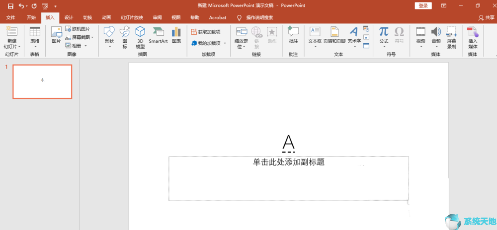Open the 相册 dropdown arrow
This screenshot has height=230, width=497.
pos(85,46)
